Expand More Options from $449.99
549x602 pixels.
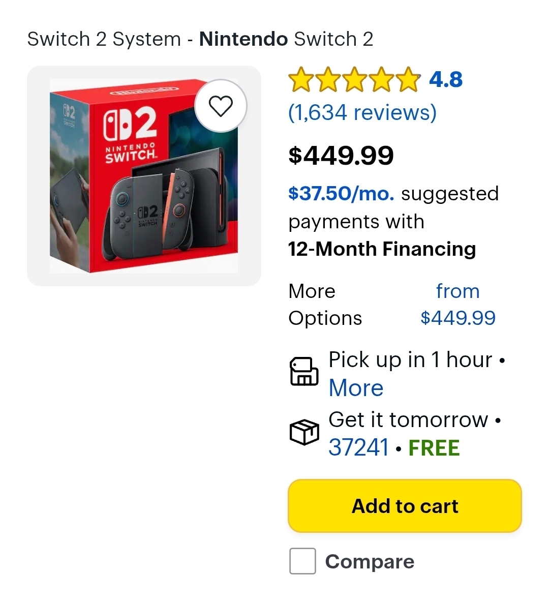click(x=391, y=305)
